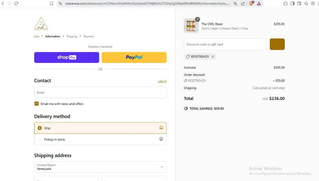Go back to Cart breadcrumb
The image size is (319, 181).
point(37,36)
